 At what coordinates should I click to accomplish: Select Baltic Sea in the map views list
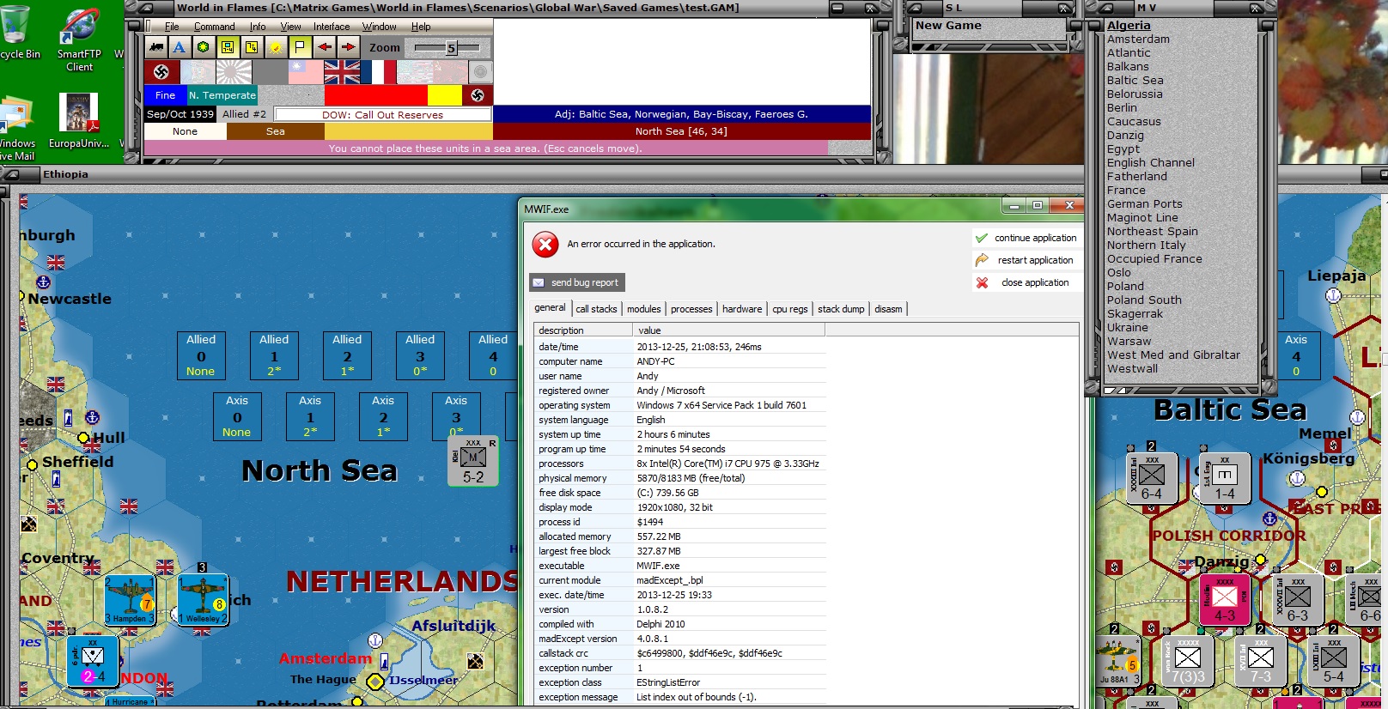tap(1135, 81)
